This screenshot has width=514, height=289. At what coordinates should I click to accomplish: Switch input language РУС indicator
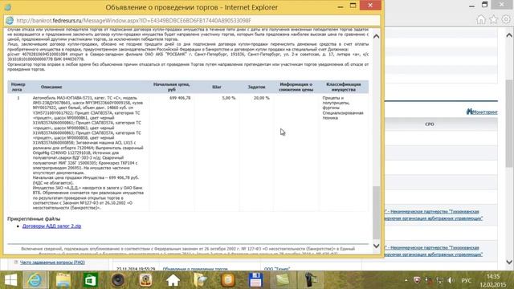tap(466, 281)
